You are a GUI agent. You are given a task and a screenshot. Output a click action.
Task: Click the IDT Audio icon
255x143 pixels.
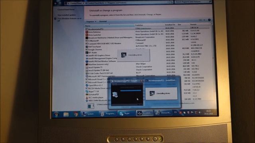[87, 52]
